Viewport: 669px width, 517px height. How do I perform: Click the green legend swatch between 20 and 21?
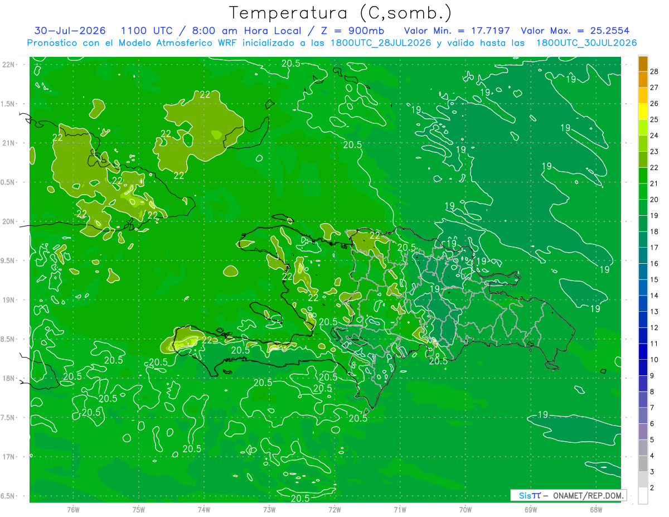click(x=643, y=191)
